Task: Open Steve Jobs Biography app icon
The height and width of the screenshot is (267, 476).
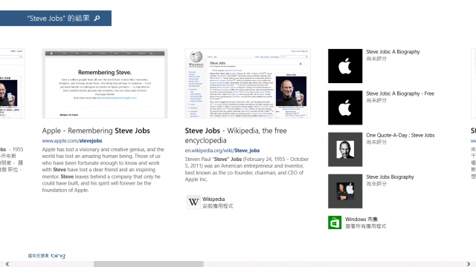Action: (345, 191)
